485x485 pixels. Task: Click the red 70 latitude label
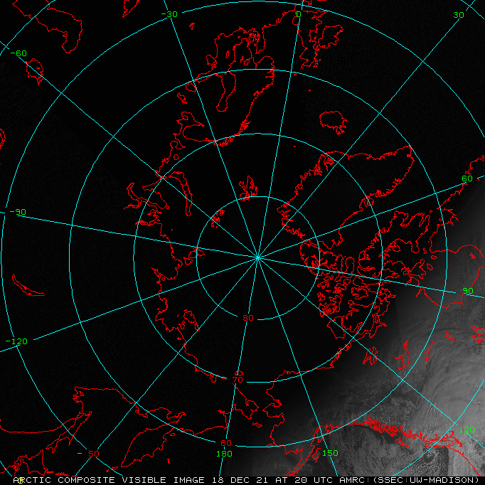point(238,380)
